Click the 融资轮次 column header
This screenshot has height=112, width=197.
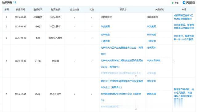click(x=38, y=9)
